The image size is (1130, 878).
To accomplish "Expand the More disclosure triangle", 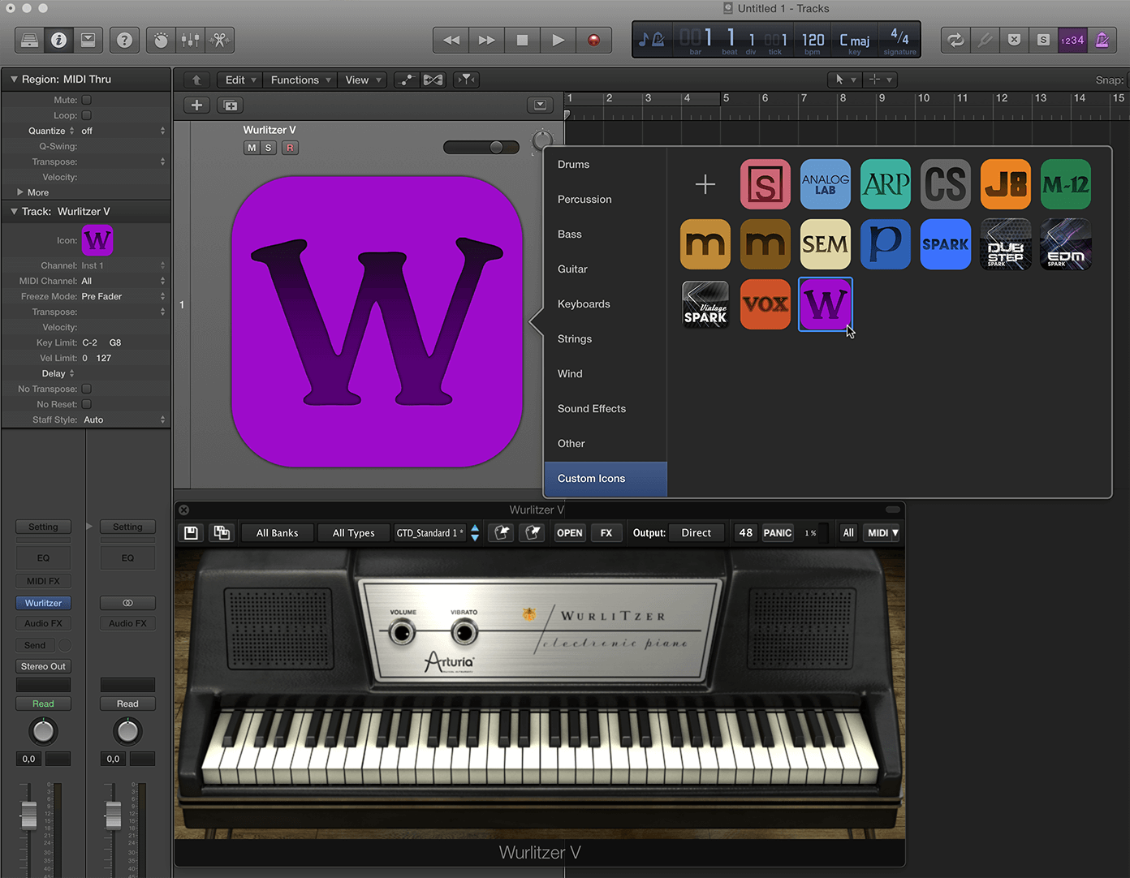I will [20, 192].
